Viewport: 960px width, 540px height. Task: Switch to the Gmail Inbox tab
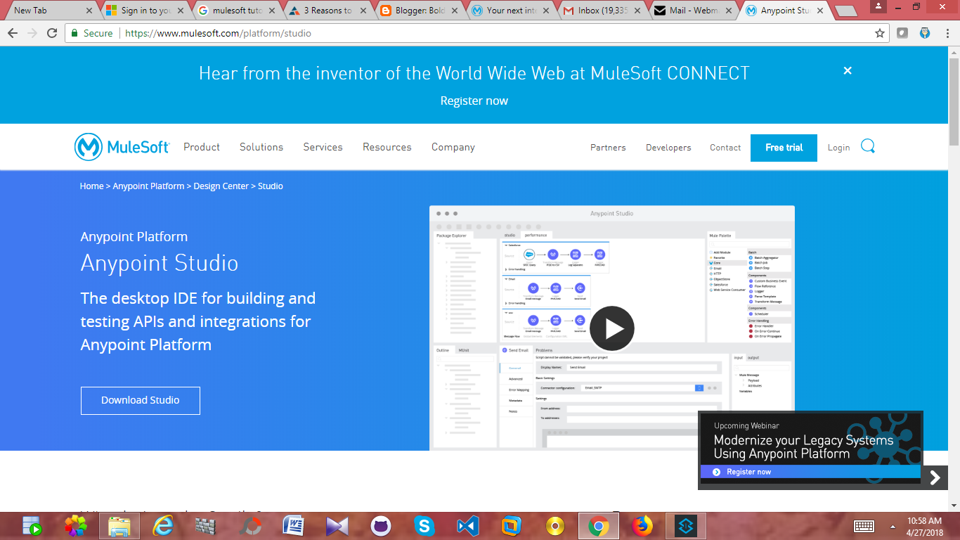pos(601,11)
